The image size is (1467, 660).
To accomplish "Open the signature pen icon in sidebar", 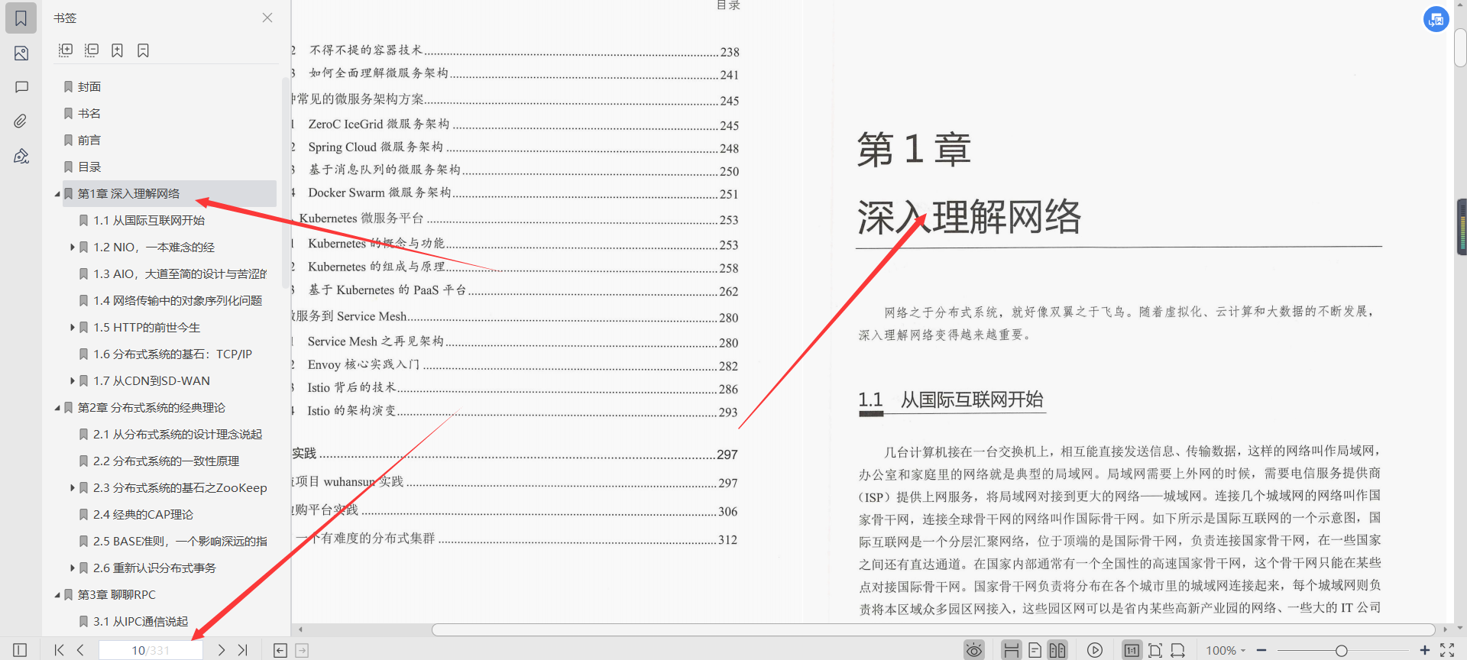I will point(21,156).
